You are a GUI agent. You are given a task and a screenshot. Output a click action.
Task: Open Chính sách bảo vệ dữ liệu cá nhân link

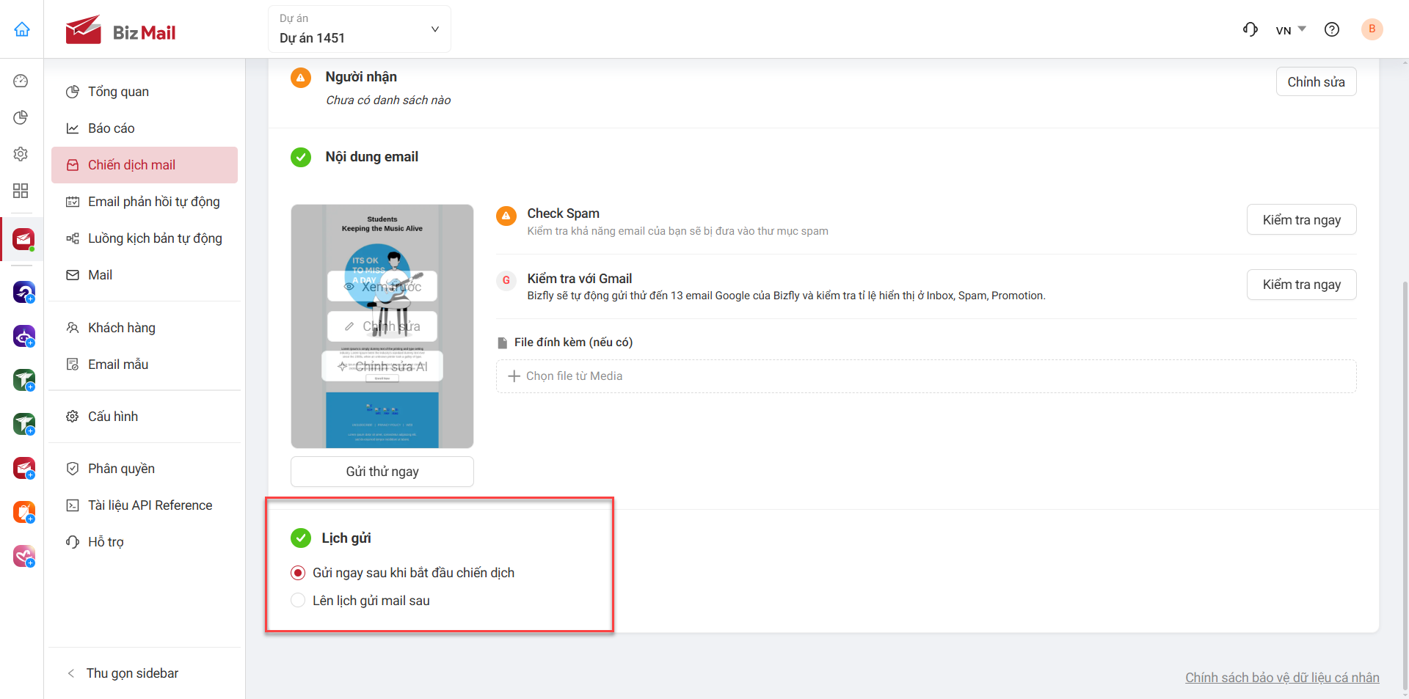click(x=1282, y=678)
